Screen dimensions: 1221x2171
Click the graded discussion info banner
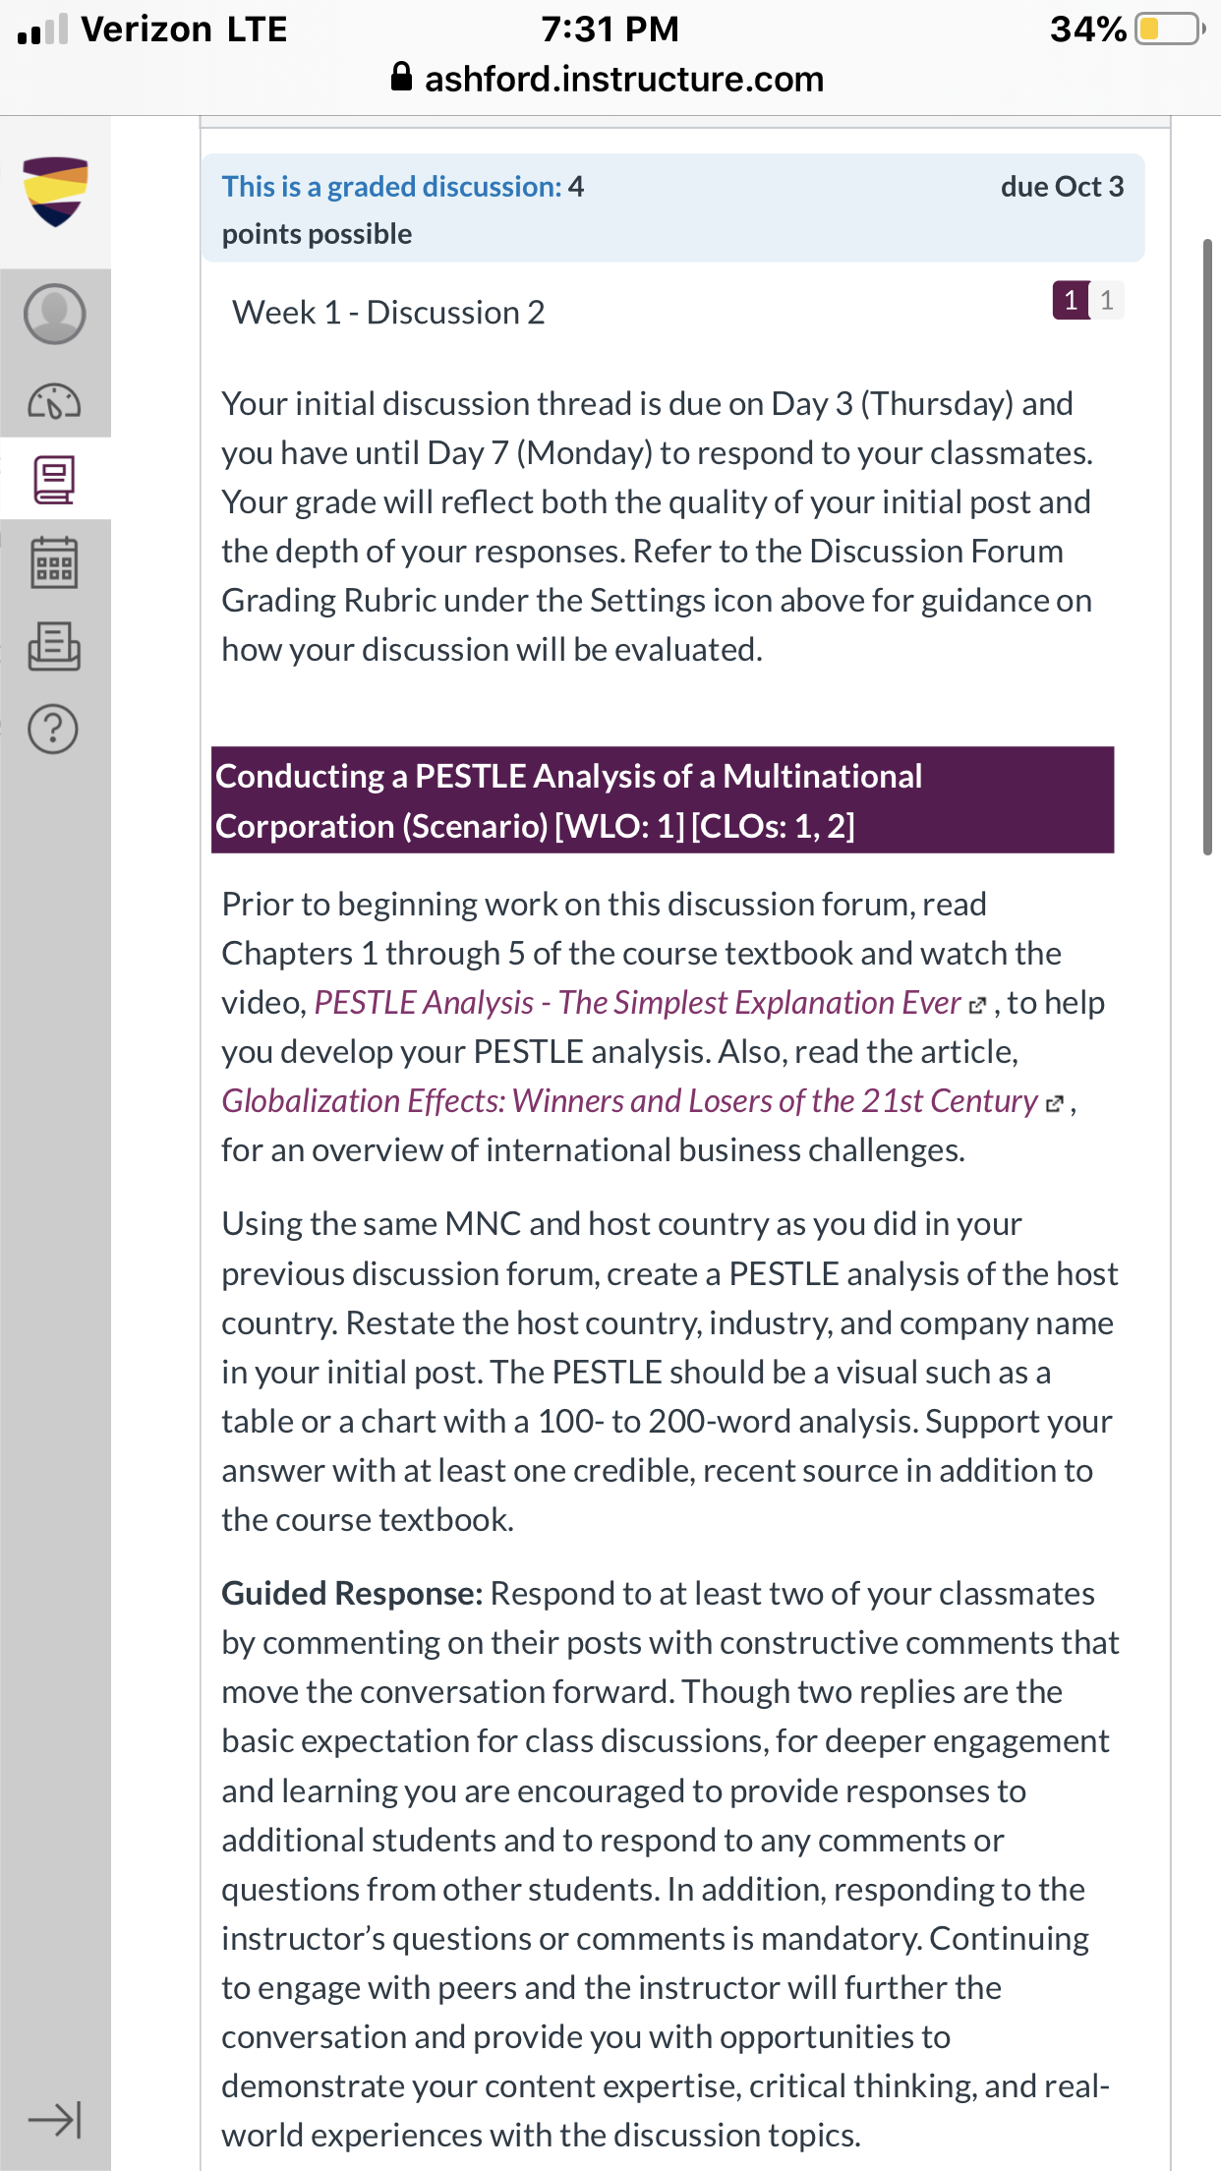pos(673,208)
